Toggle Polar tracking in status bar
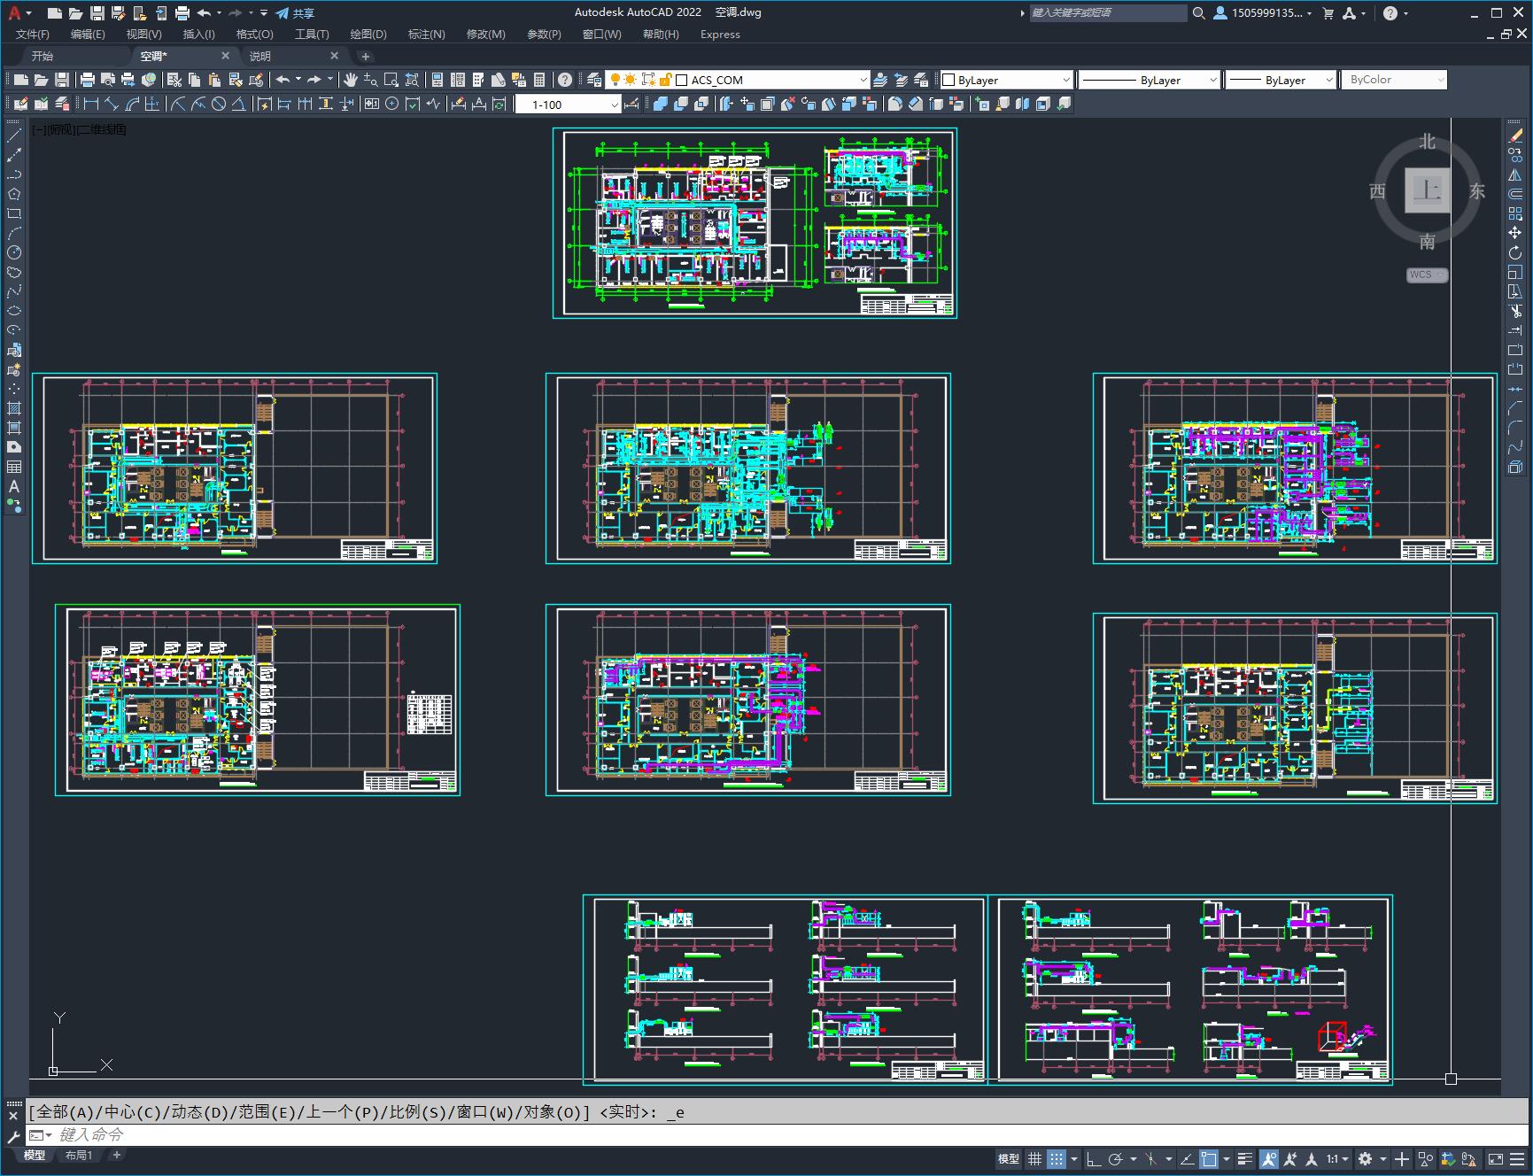Screen dimensions: 1533x1176 tap(1116, 1158)
